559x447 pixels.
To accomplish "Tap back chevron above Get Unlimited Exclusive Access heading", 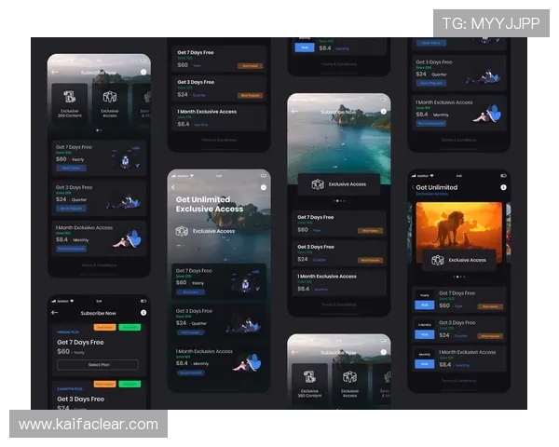I will click(x=173, y=187).
